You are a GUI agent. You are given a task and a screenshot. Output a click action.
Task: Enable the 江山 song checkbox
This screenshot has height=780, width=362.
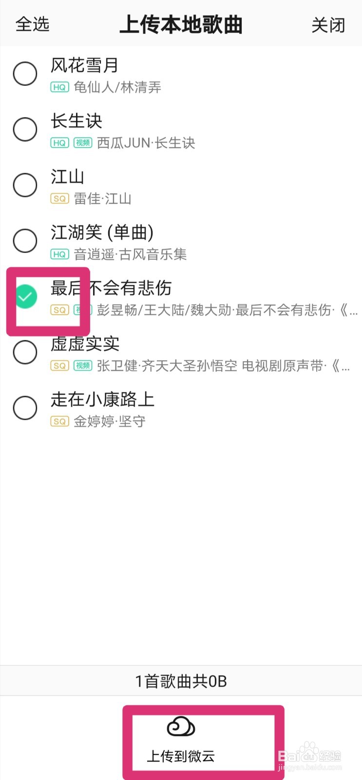coord(25,185)
